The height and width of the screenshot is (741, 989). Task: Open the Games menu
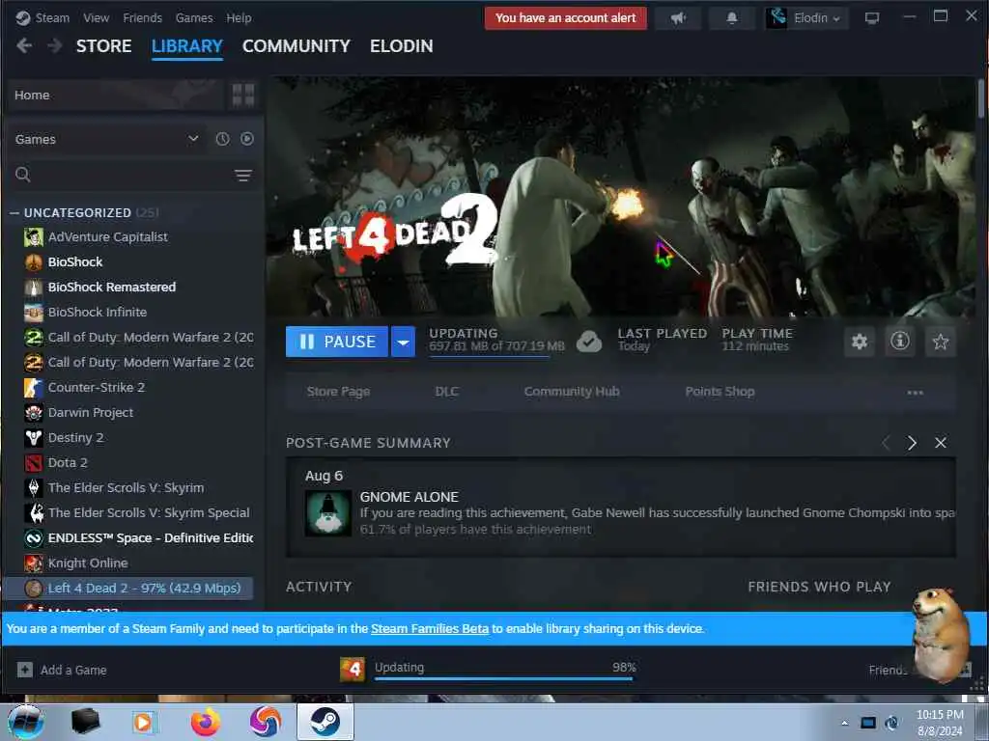pyautogui.click(x=194, y=17)
